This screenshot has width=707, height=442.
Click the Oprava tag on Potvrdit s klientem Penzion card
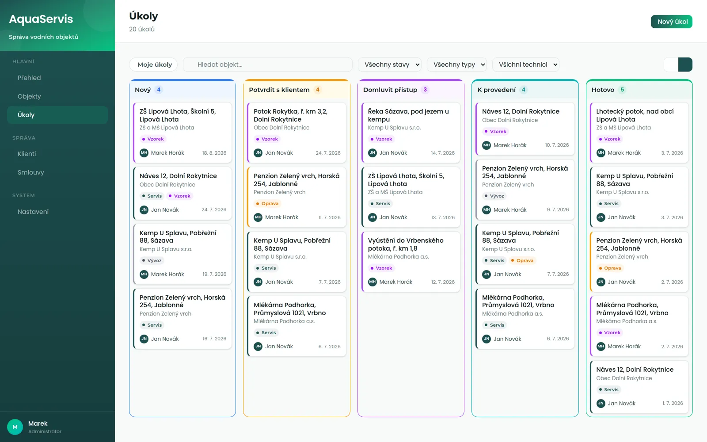267,204
